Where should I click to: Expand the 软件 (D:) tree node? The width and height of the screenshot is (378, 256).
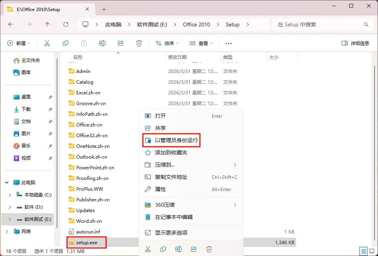(x=10, y=207)
